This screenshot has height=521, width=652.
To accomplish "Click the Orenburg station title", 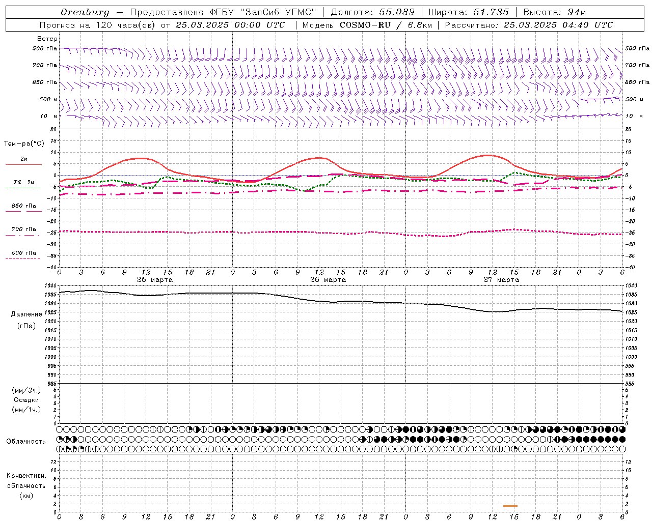I will tap(85, 12).
